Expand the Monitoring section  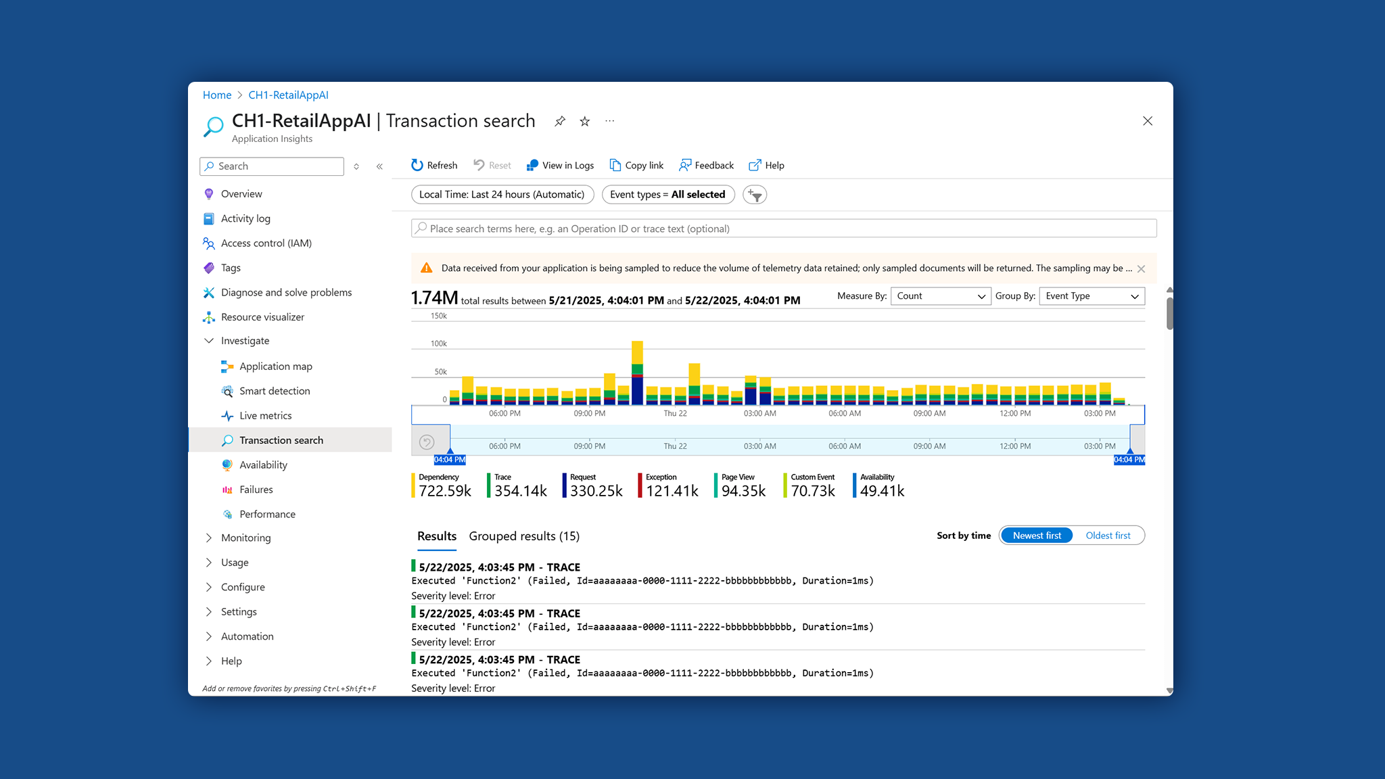point(245,538)
